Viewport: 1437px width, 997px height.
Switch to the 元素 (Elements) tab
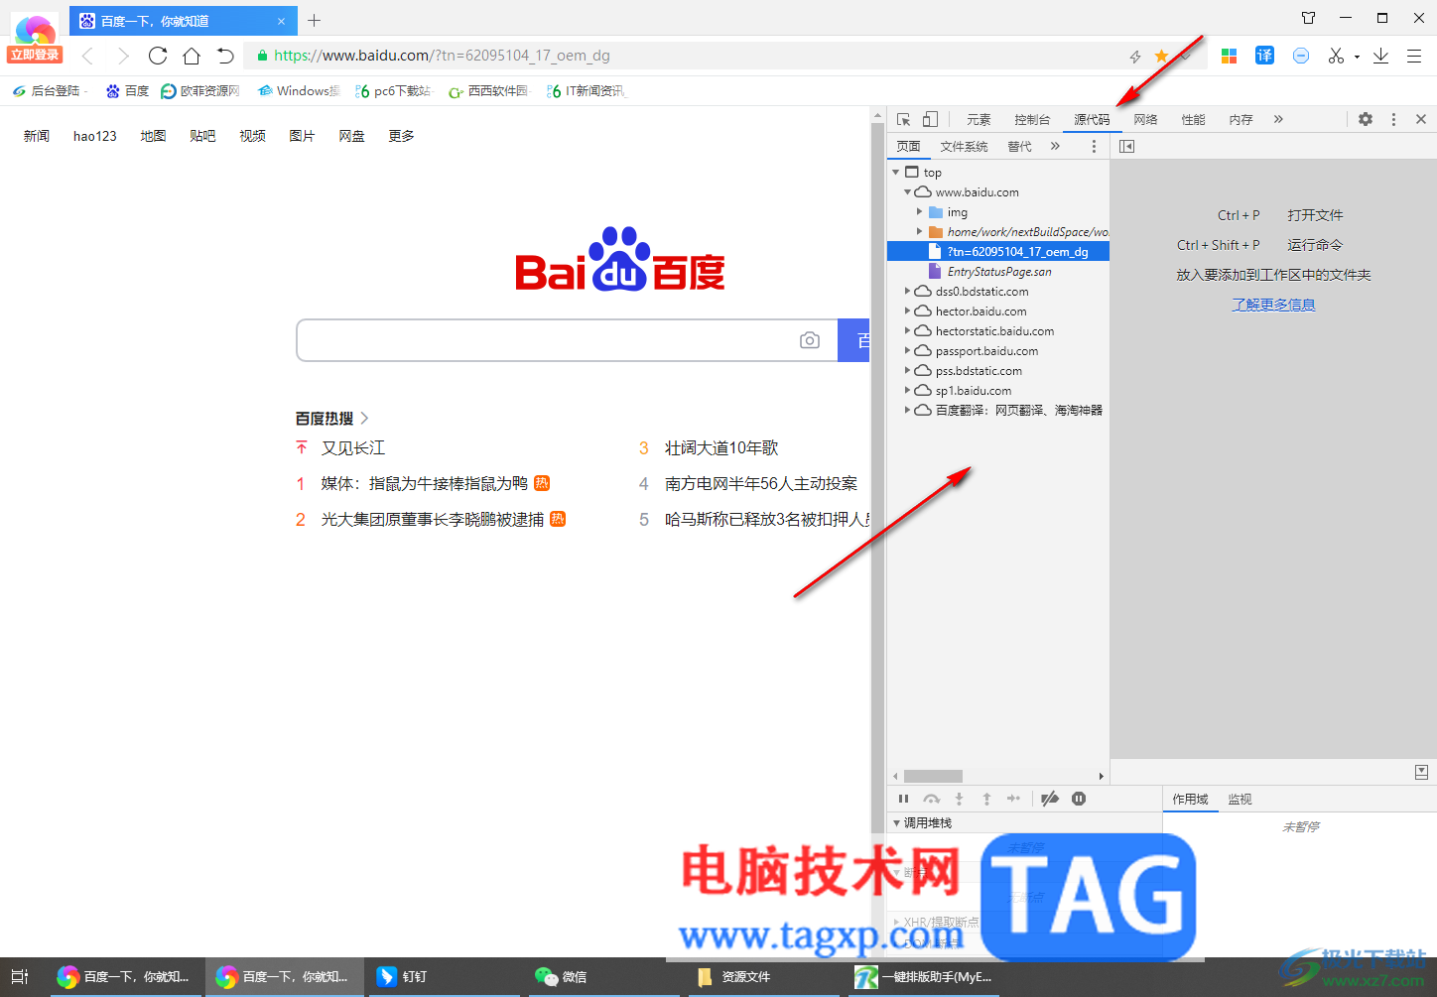979,119
